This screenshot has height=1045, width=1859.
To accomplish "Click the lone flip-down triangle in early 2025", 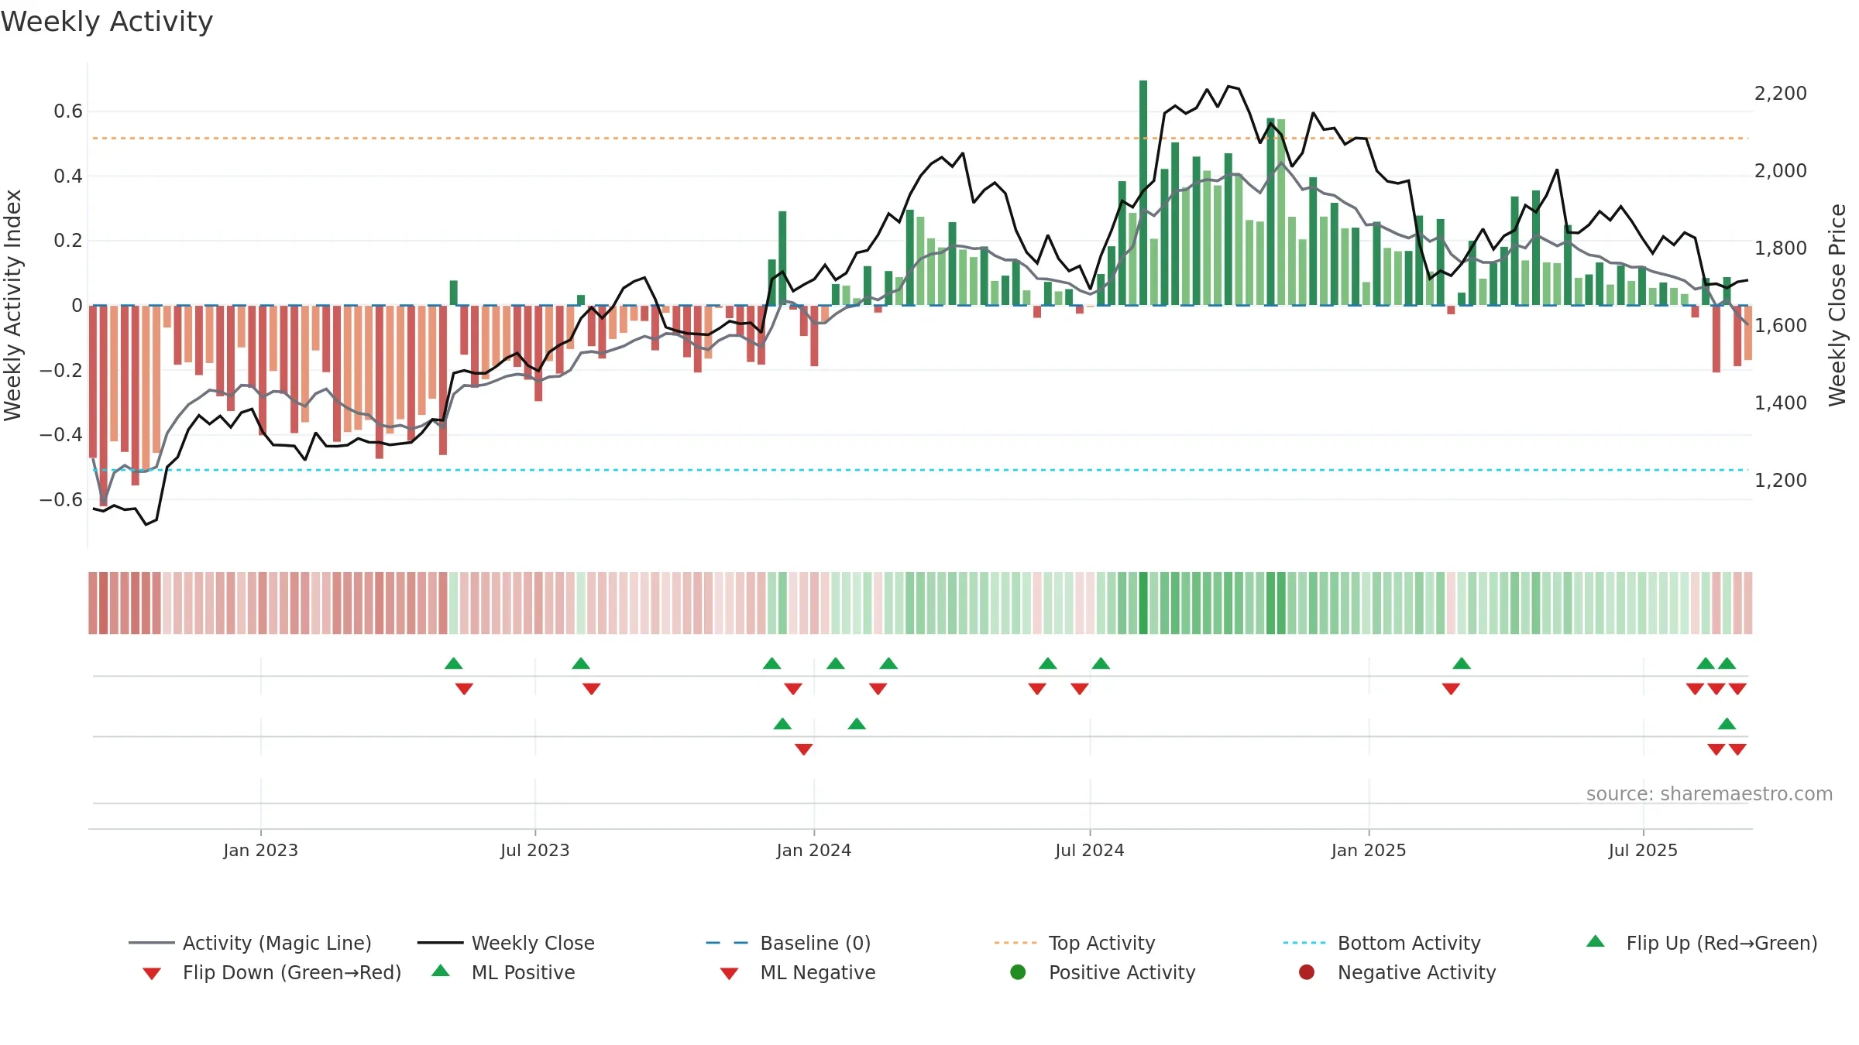I will [1451, 689].
